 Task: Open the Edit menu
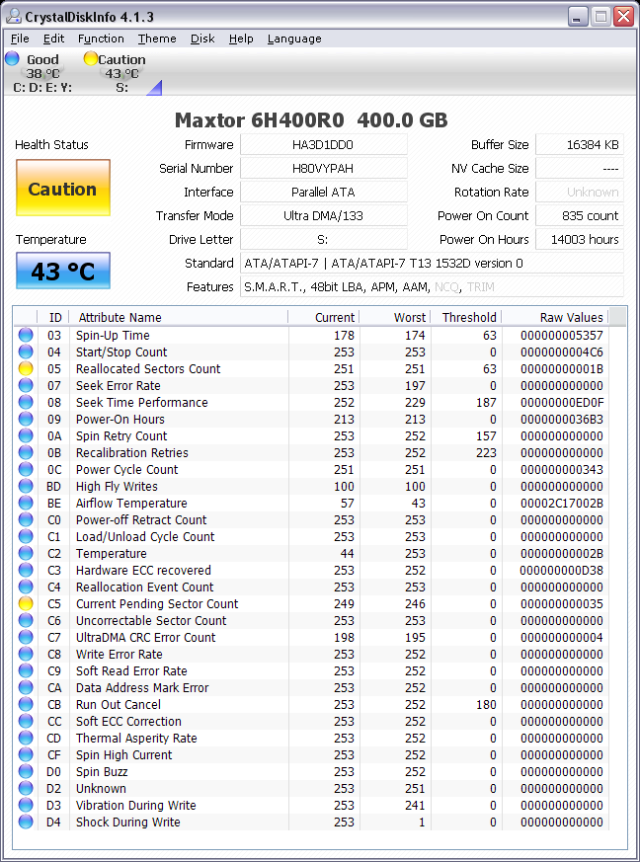(54, 39)
